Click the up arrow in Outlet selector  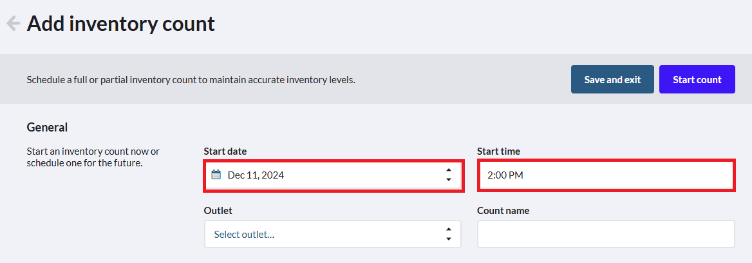click(448, 229)
